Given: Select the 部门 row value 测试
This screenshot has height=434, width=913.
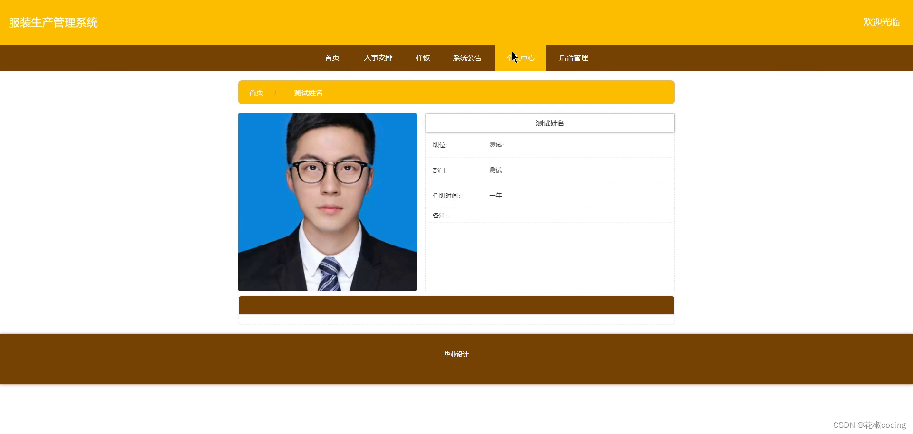Looking at the screenshot, I should click(495, 170).
